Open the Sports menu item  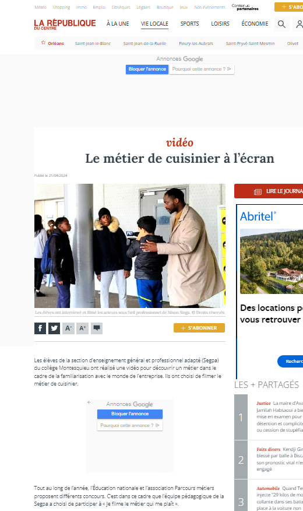pos(189,24)
